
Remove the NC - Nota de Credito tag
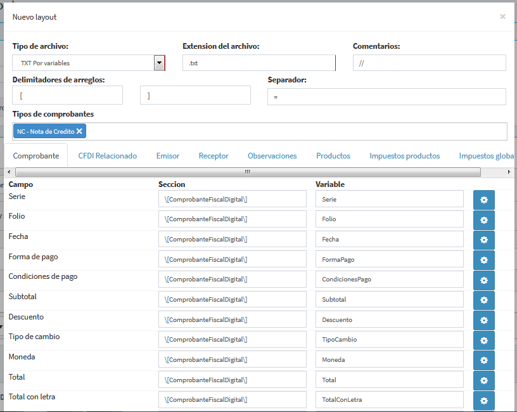79,131
